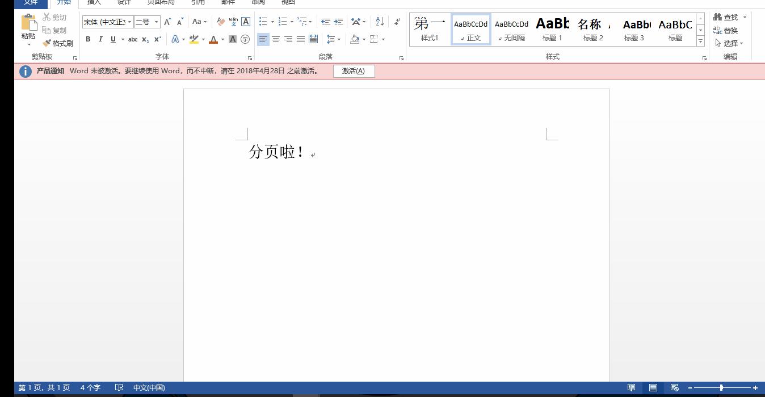Open the font size dropdown
This screenshot has width=765, height=397.
tap(156, 22)
